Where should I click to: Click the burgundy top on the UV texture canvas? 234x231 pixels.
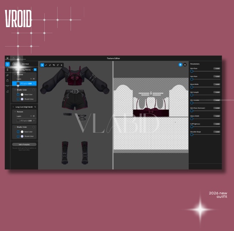151,112
